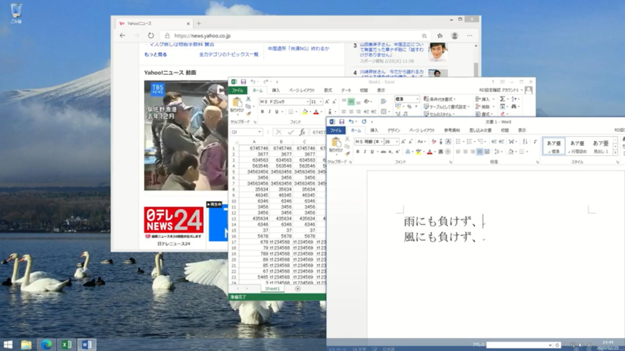Click the Paste icon in Excel's ribbon

237,102
